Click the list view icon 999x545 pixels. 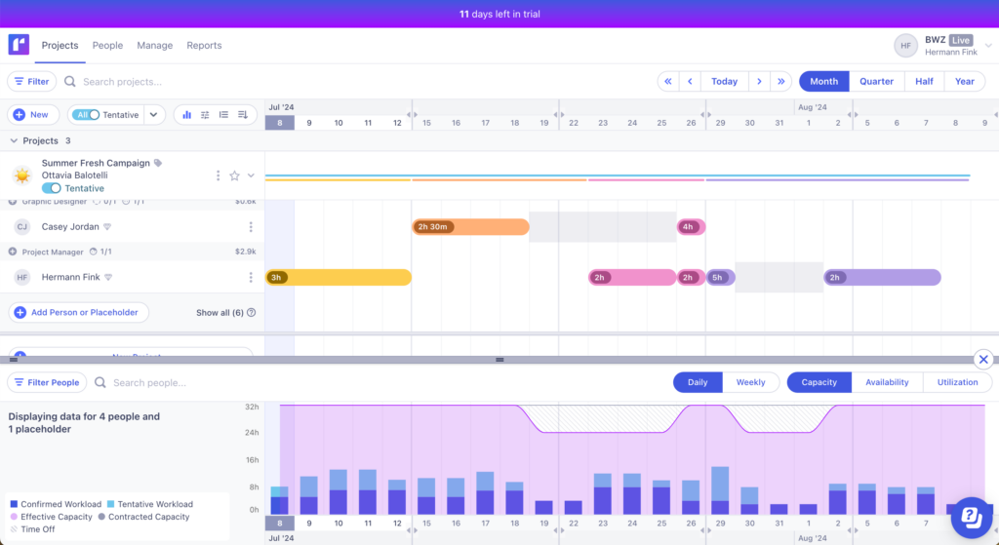pos(223,115)
